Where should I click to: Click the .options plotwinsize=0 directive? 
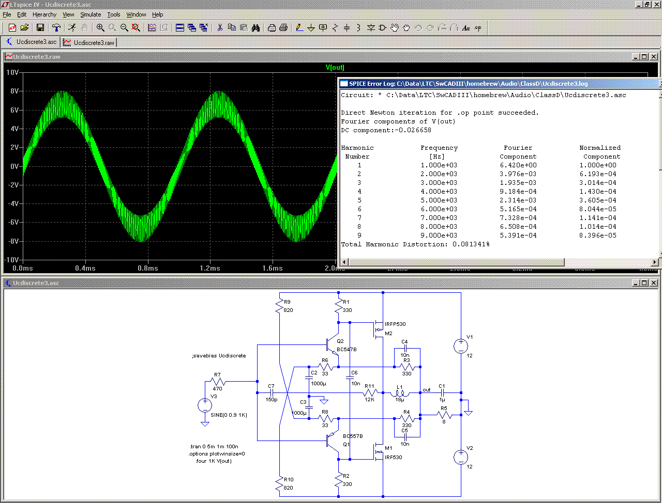coord(217,454)
